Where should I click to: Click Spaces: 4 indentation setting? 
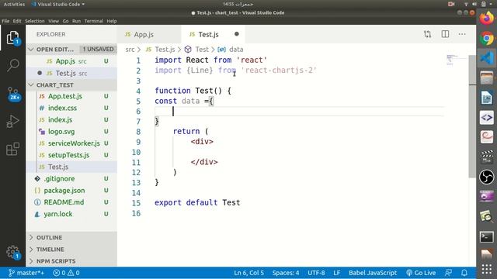click(x=286, y=273)
